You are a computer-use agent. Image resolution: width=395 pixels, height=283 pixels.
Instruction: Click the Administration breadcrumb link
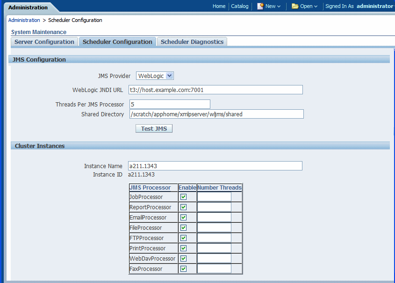24,20
